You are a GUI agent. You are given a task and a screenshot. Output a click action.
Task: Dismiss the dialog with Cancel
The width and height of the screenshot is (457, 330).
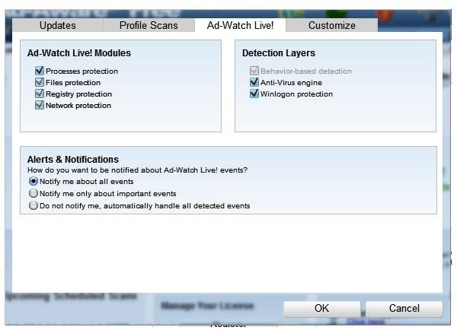click(404, 309)
